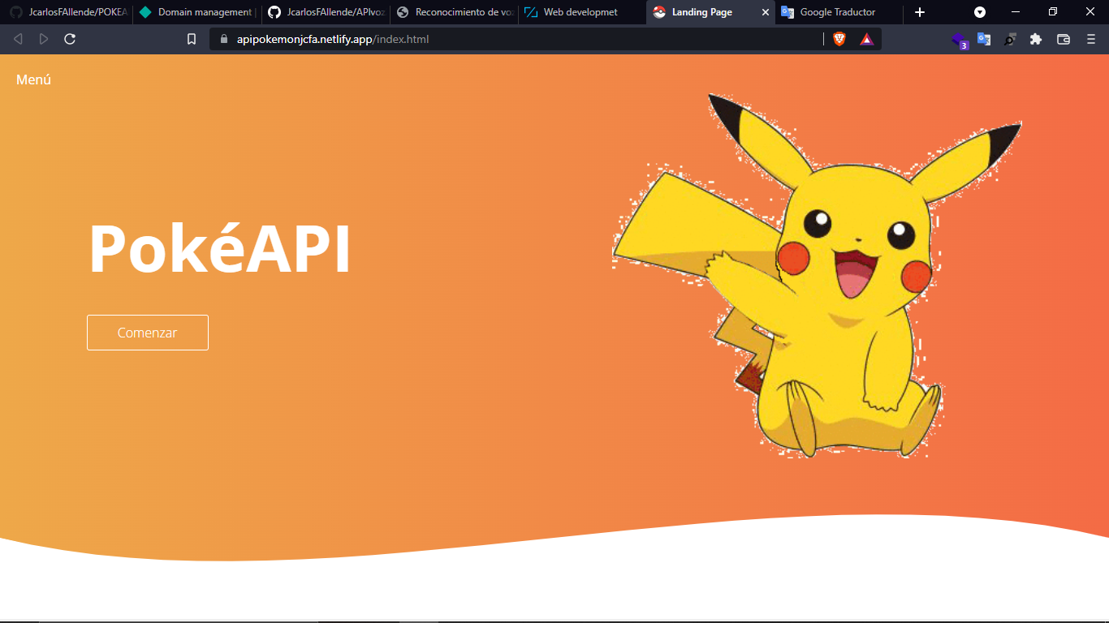
Task: Click the address bar URL
Action: [x=333, y=39]
